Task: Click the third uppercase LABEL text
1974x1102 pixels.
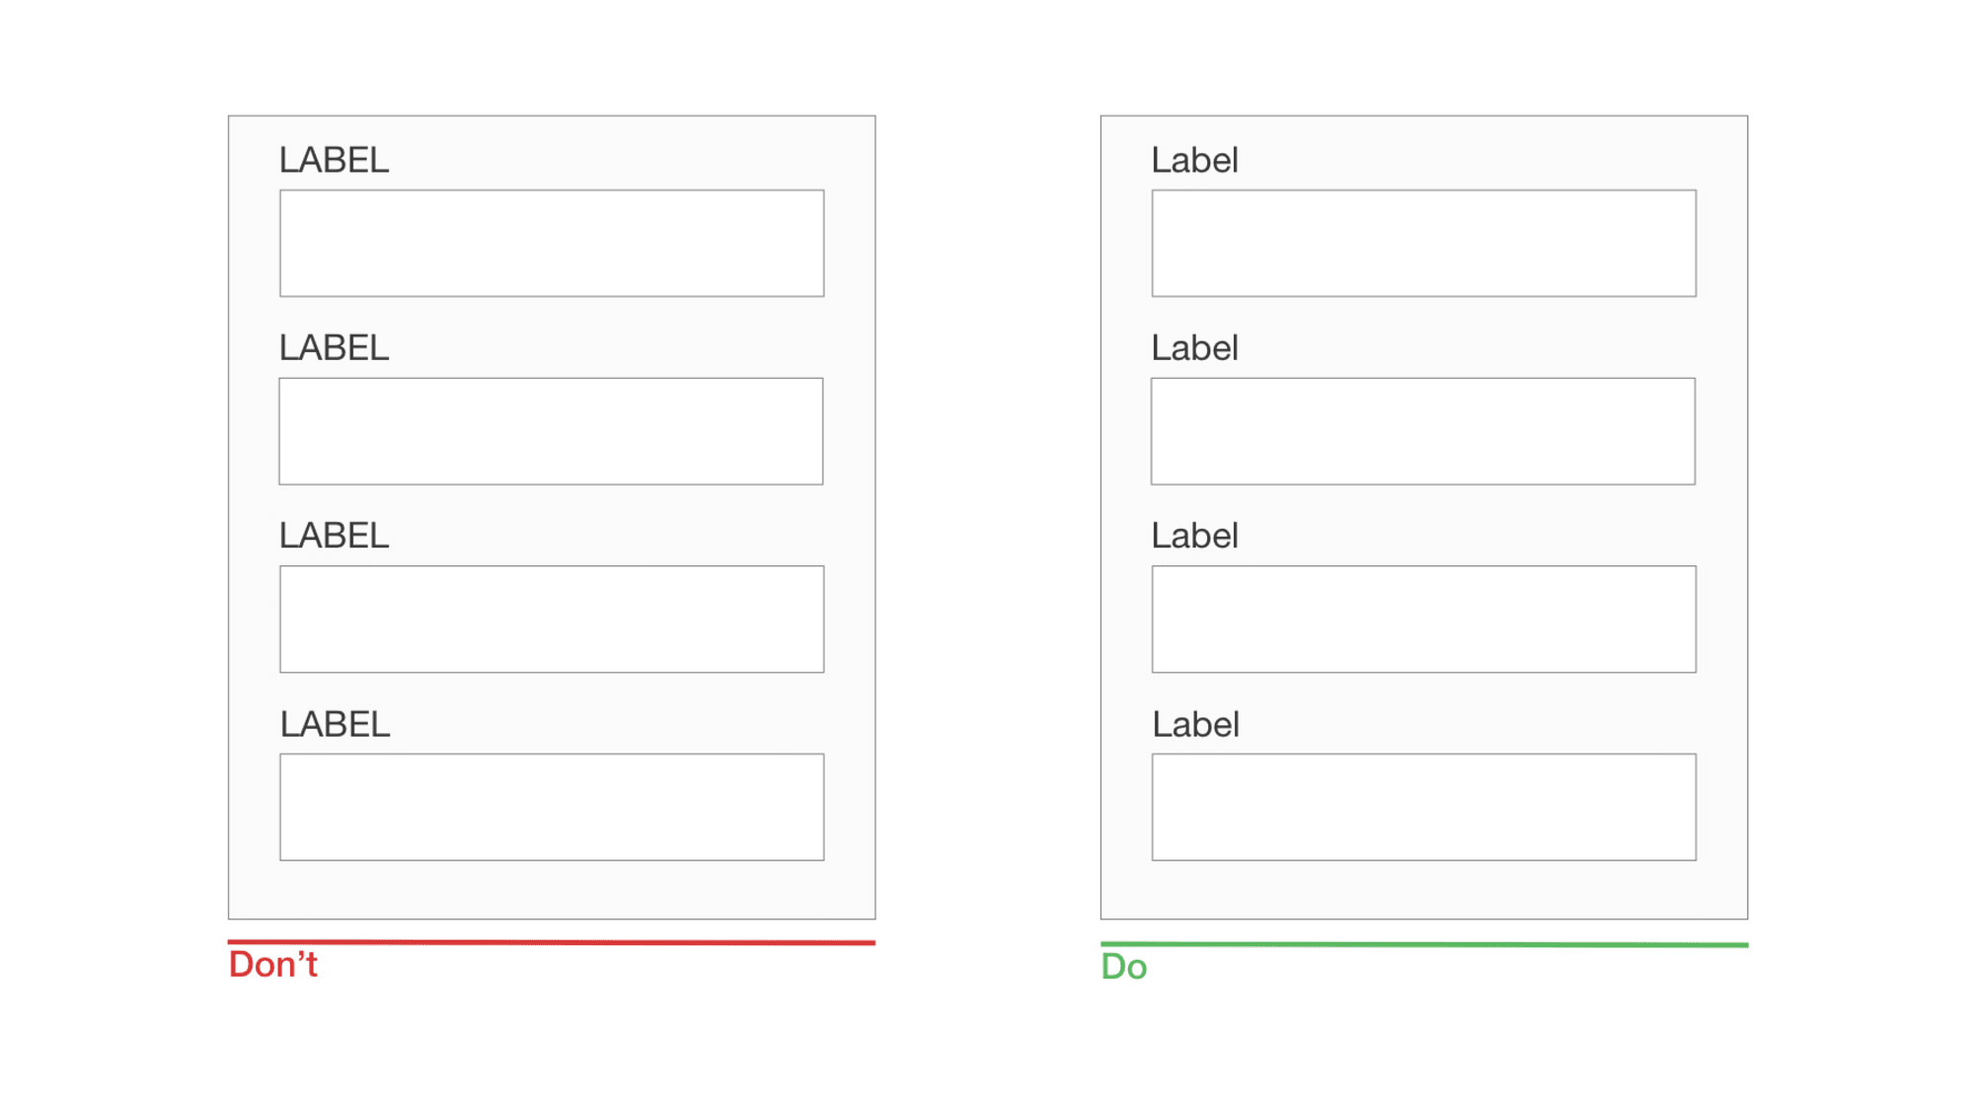Action: tap(335, 536)
